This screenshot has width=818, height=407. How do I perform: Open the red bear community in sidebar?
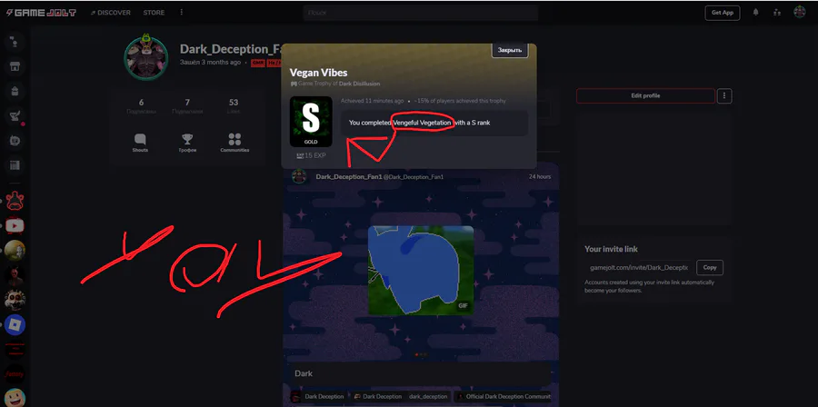point(15,201)
